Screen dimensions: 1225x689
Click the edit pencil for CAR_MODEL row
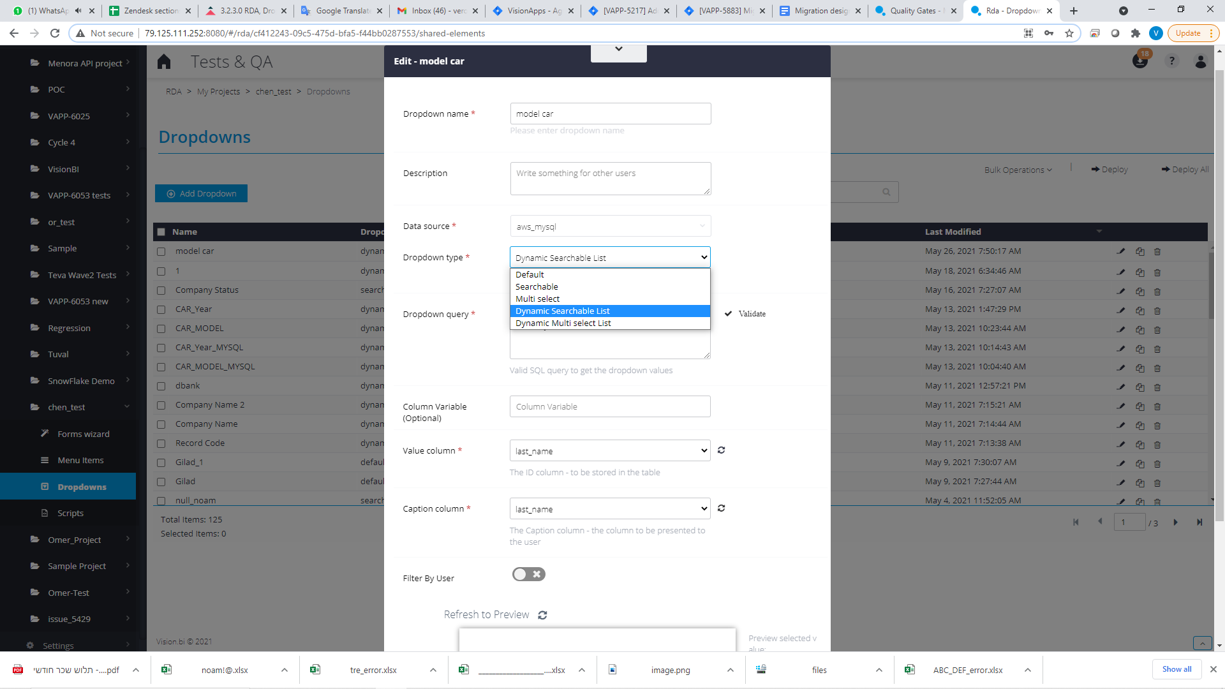(1121, 329)
